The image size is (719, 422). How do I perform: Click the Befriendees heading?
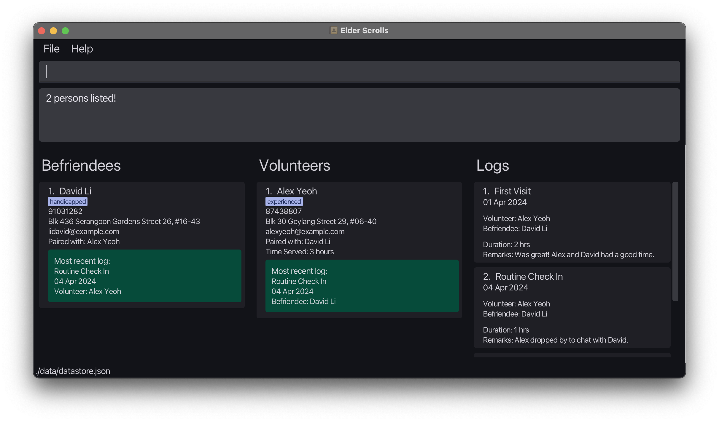[81, 165]
